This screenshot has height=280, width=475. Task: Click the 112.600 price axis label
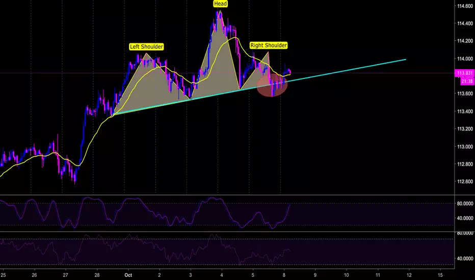click(465, 182)
